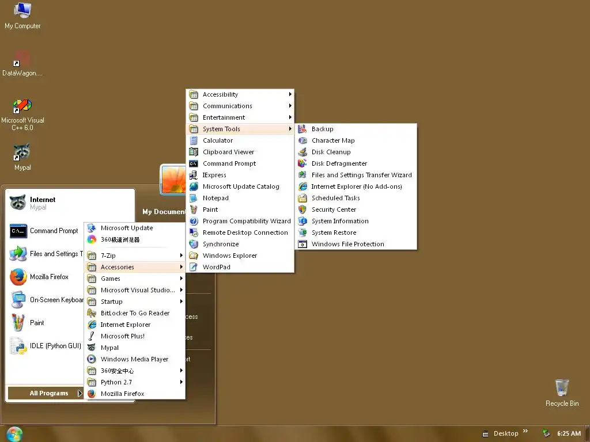
Task: Open Paint from Start menu left pane
Action: point(45,323)
